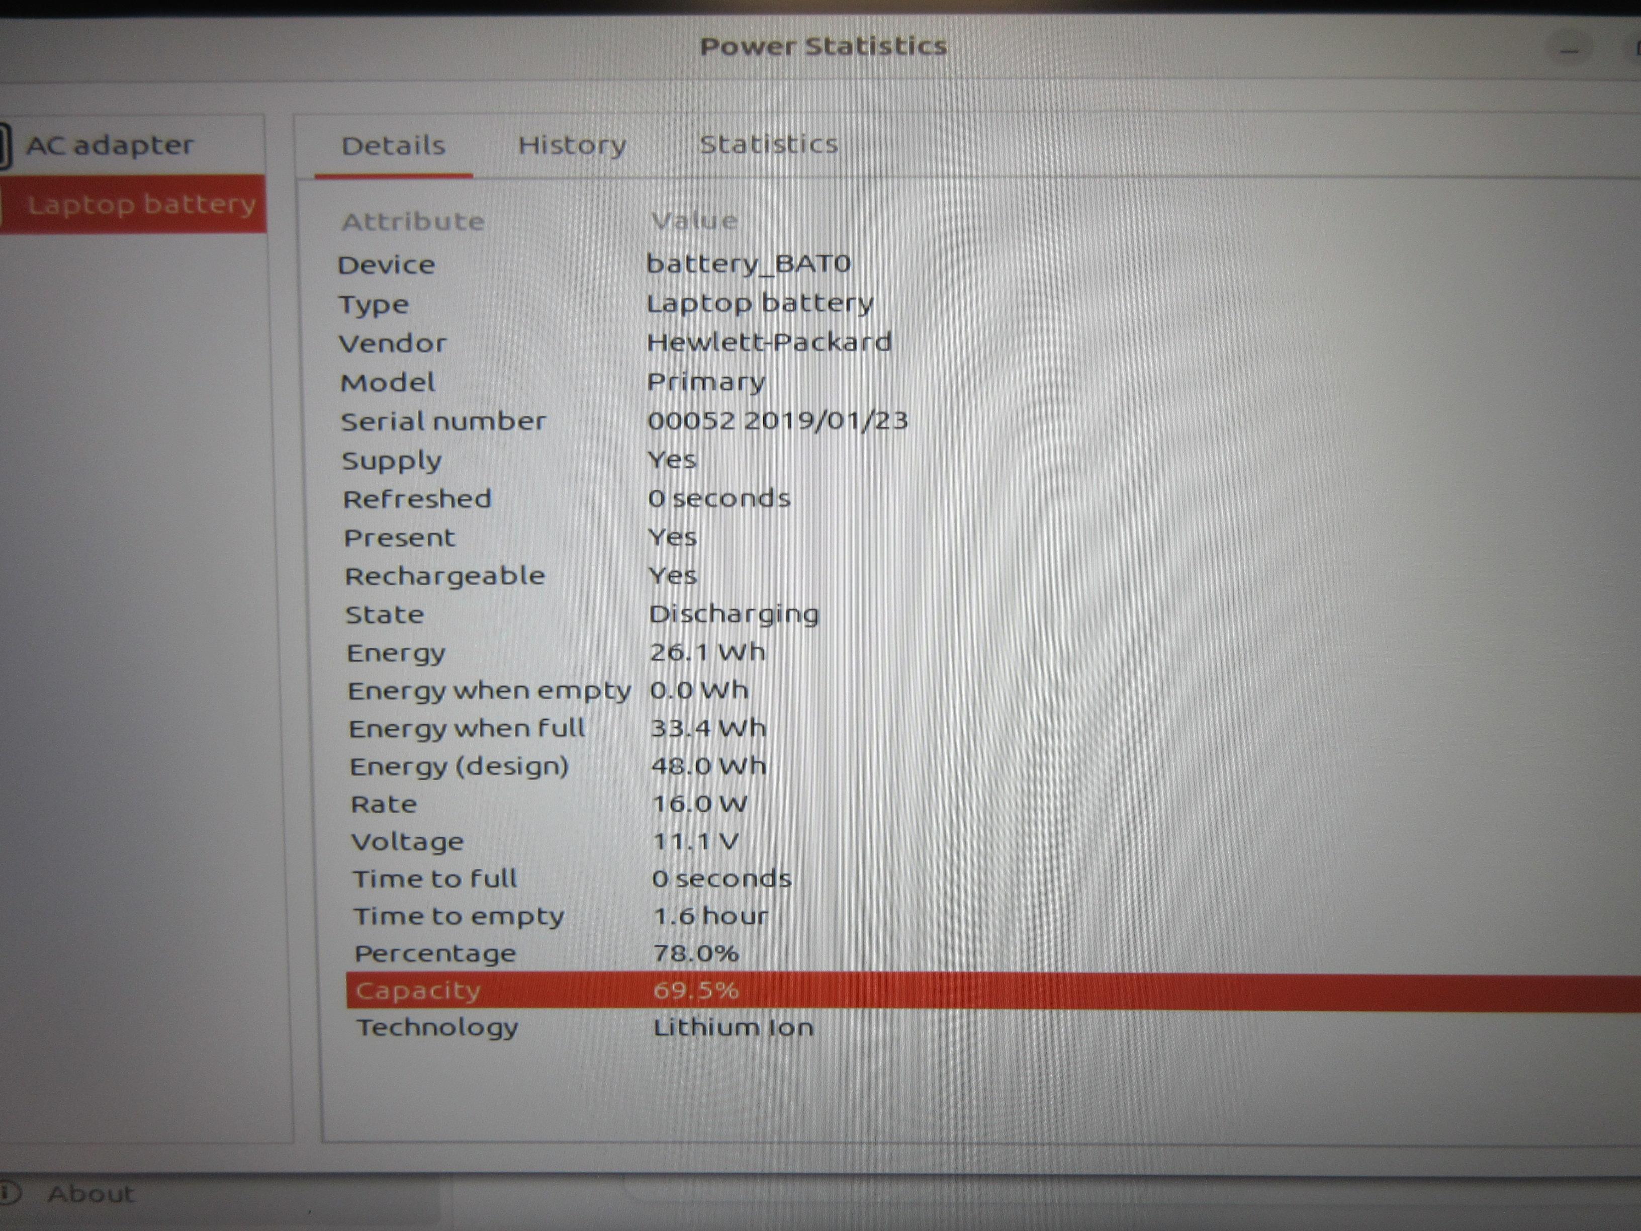Click the 78.0% value
Screen dimensions: 1641x1231
tap(696, 953)
